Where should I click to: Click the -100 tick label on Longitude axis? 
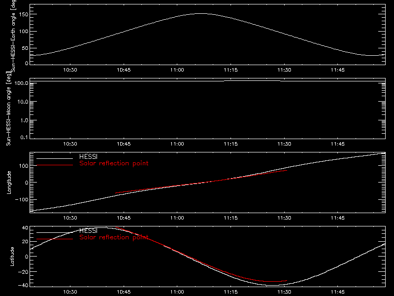[x=22, y=200]
